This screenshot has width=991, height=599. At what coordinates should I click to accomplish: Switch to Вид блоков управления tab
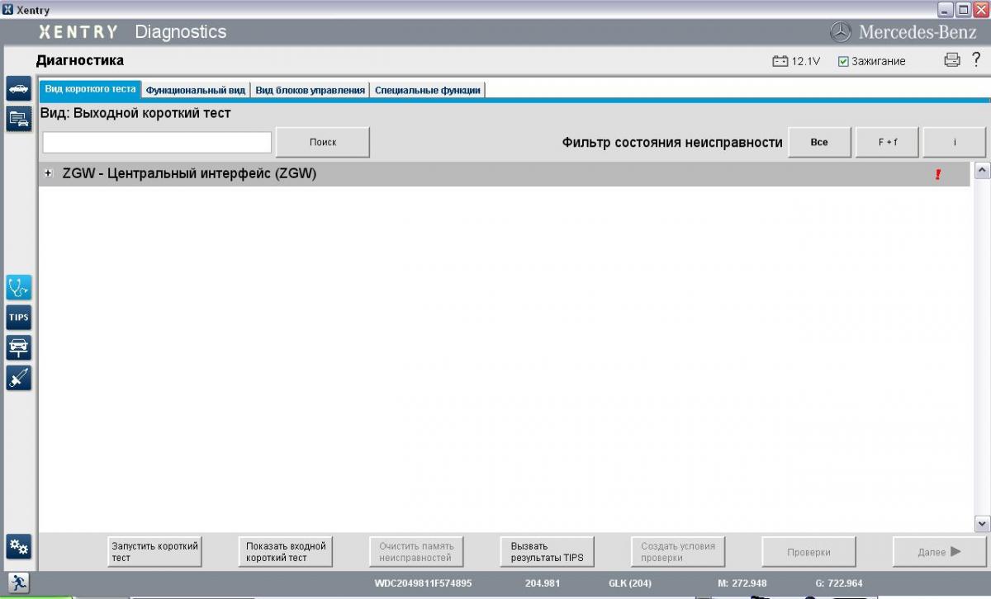coord(310,90)
